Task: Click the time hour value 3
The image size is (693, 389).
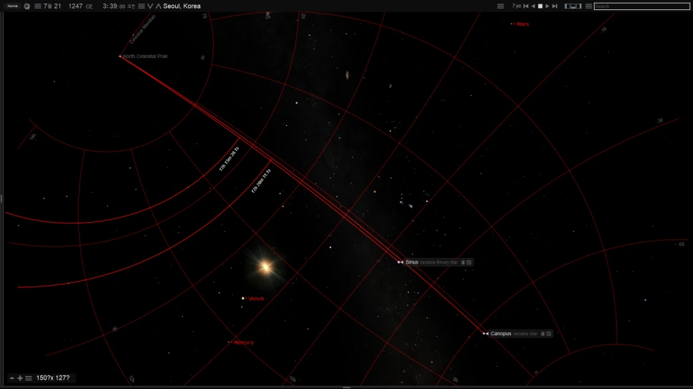Action: tap(105, 6)
